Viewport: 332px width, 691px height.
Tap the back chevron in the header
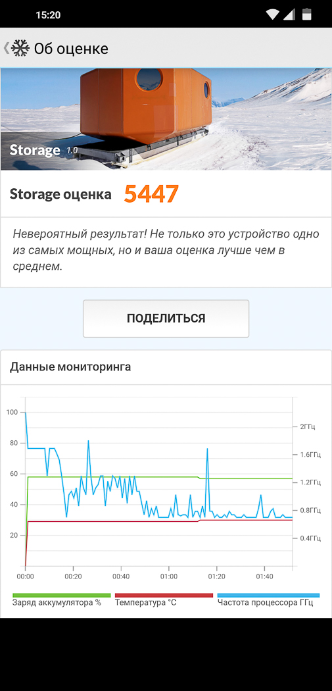pyautogui.click(x=6, y=47)
